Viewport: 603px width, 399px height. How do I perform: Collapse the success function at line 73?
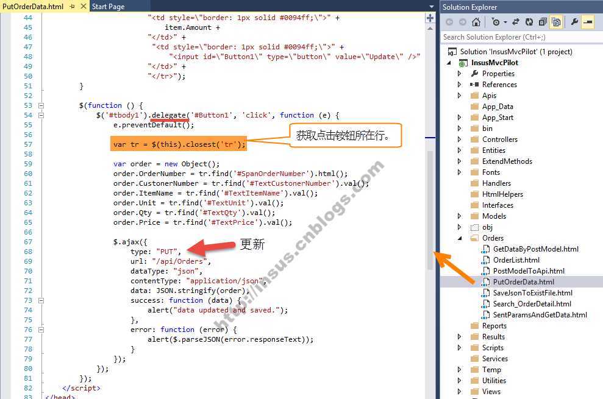[41, 300]
